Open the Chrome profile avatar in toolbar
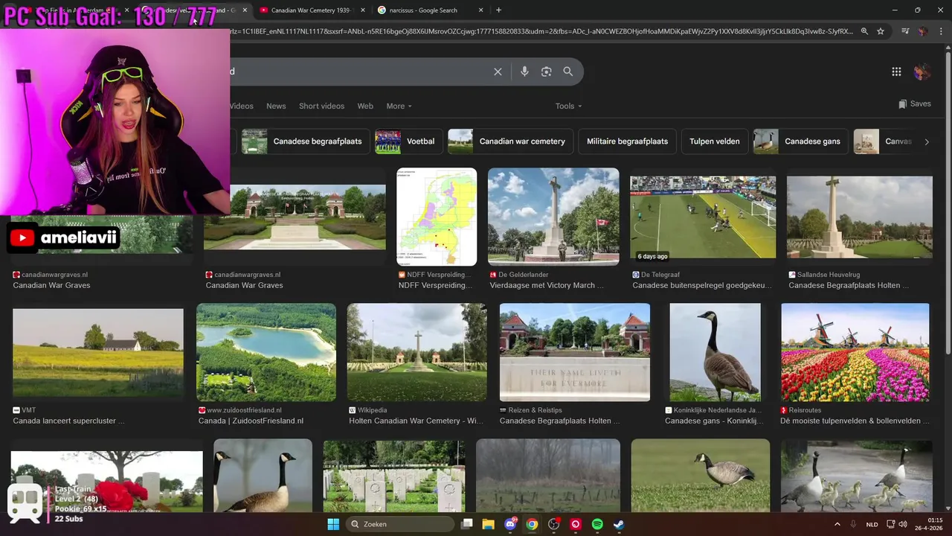Image resolution: width=952 pixels, height=536 pixels. (923, 31)
